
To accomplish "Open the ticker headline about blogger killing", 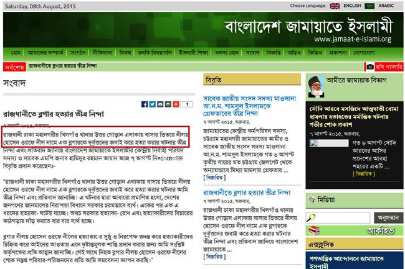I will click(63, 66).
